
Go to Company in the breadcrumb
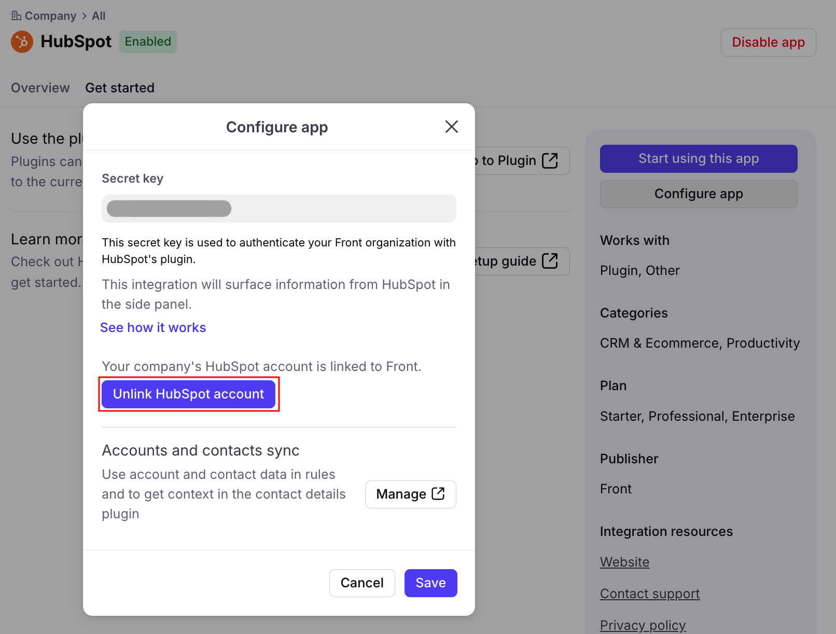(50, 16)
